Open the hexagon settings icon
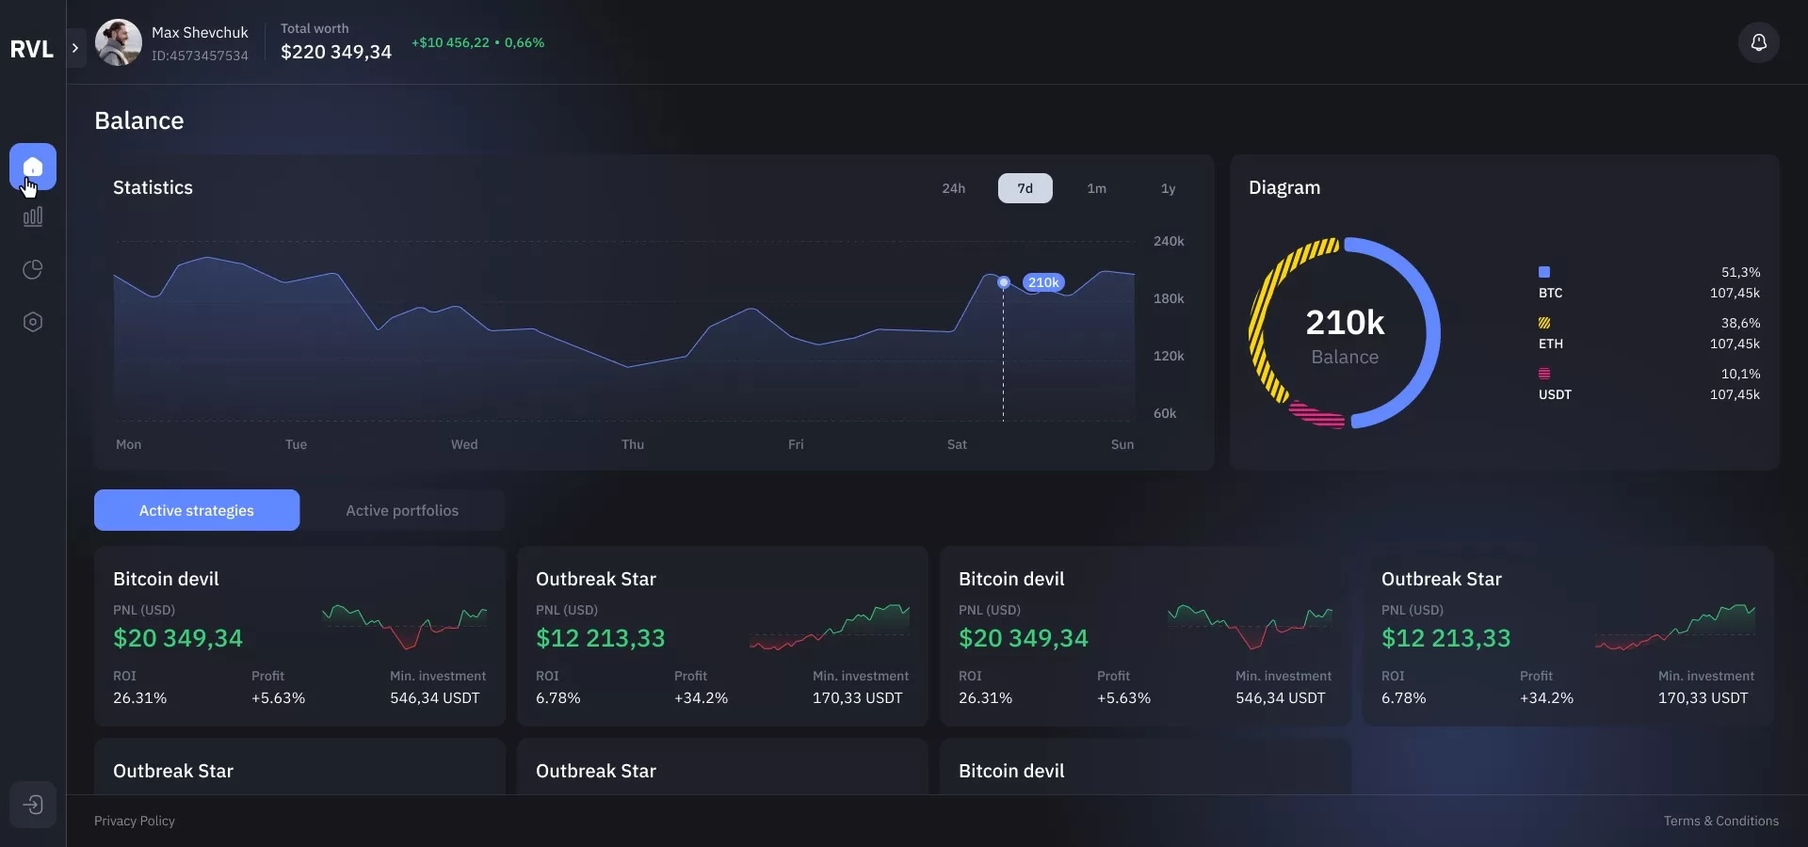The image size is (1808, 847). coord(33,323)
